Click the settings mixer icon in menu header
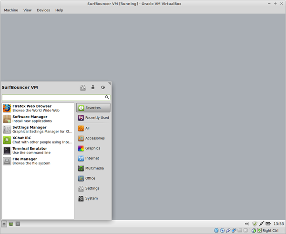This screenshot has height=234, width=286. [83, 88]
